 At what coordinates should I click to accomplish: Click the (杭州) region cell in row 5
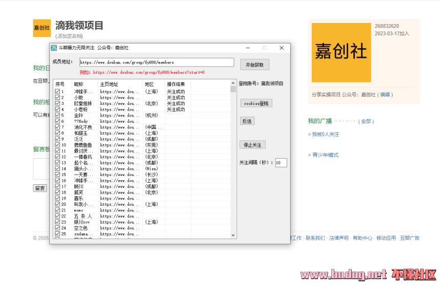(x=151, y=115)
